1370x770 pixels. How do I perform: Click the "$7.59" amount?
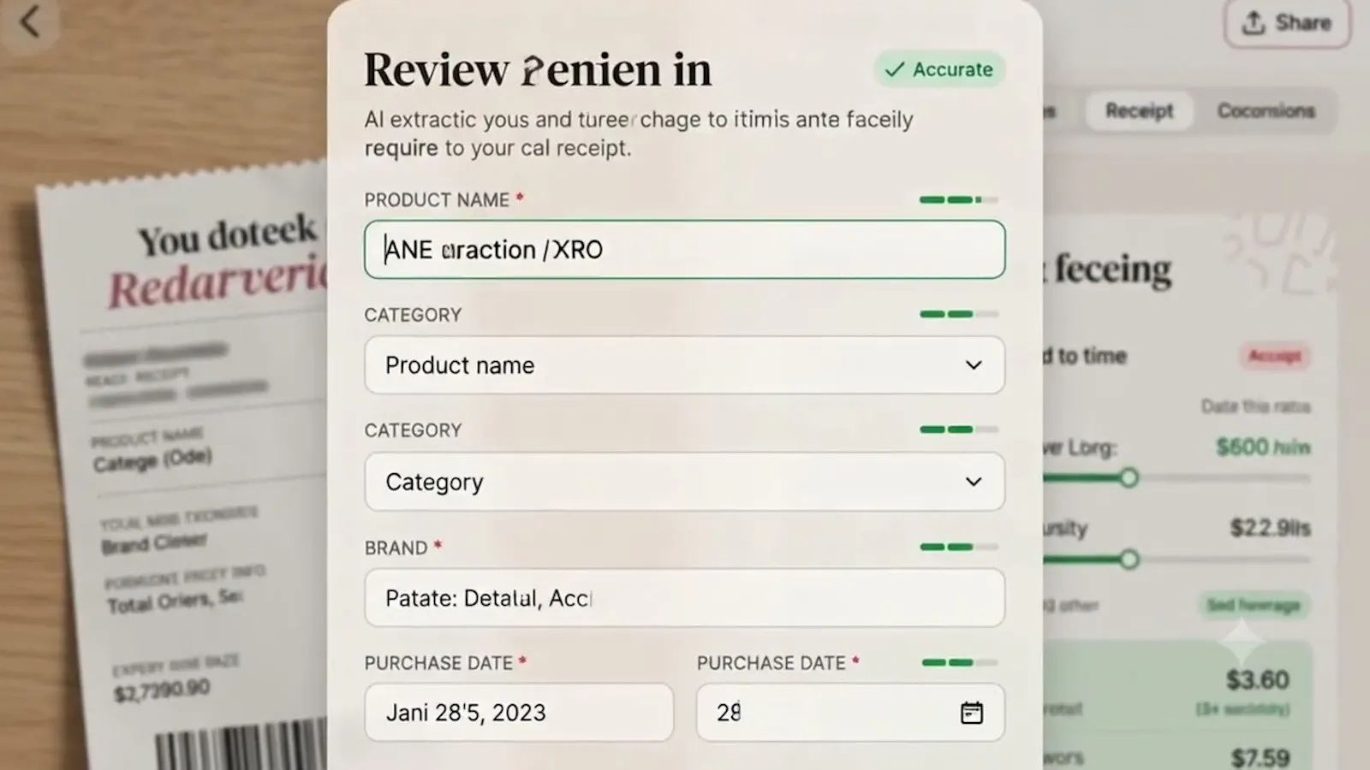(1260, 758)
